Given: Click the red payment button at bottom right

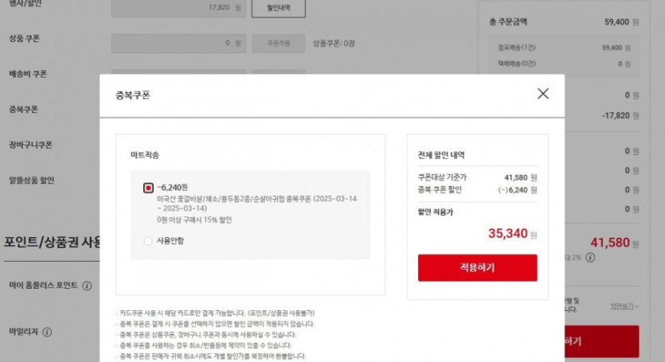Looking at the screenshot, I should 602,341.
